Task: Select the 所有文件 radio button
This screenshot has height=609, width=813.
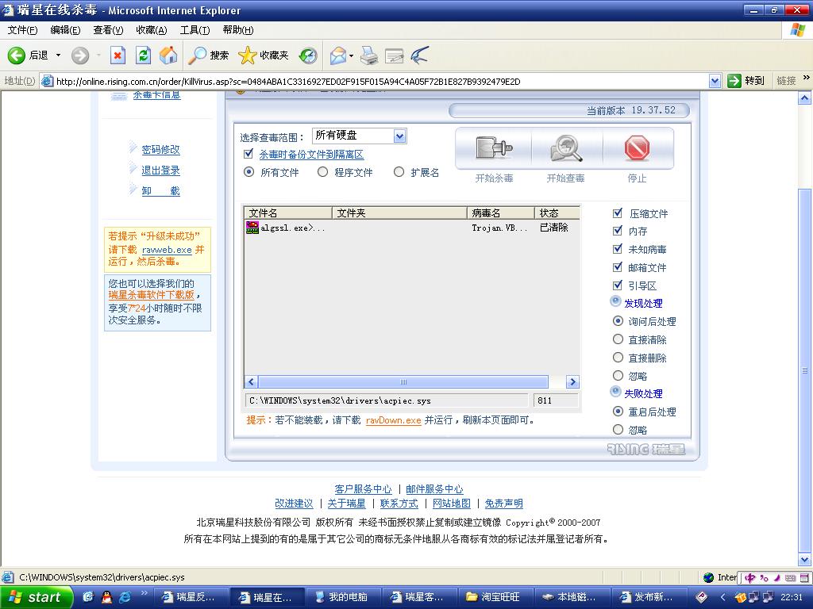Action: pos(249,171)
